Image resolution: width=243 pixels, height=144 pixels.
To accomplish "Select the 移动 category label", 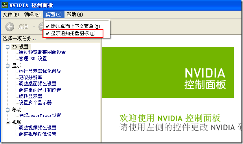I will point(17,110).
